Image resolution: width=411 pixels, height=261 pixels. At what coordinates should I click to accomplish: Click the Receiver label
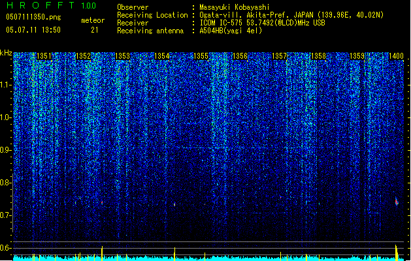tap(133, 23)
